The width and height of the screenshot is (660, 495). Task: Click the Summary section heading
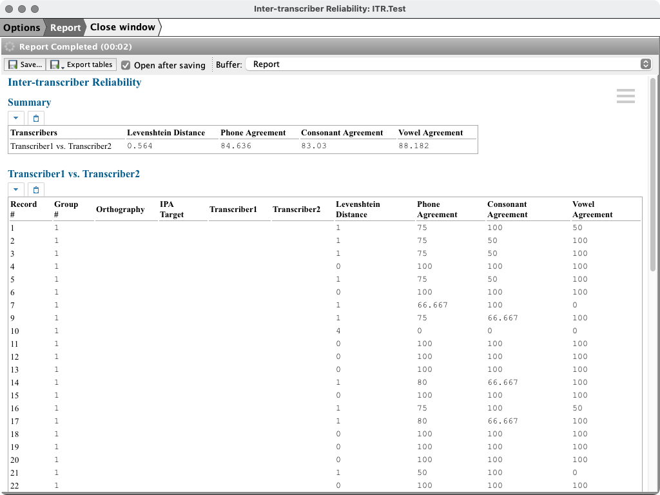(29, 102)
